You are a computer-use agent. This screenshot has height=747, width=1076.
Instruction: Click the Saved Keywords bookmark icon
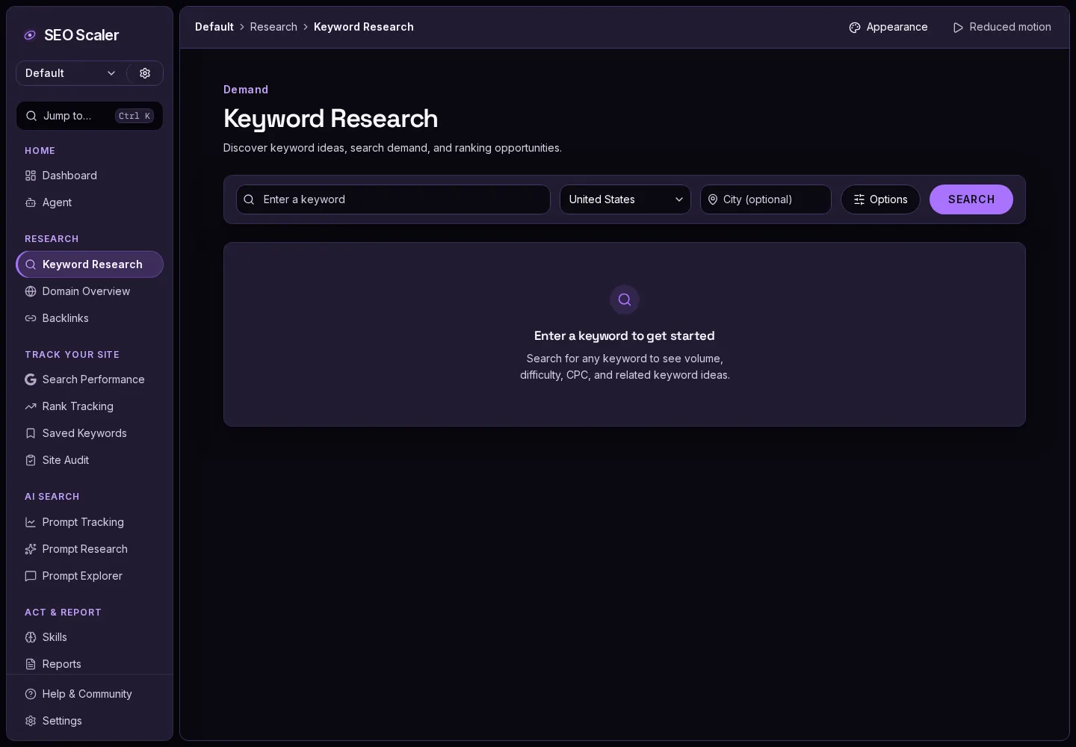click(31, 433)
